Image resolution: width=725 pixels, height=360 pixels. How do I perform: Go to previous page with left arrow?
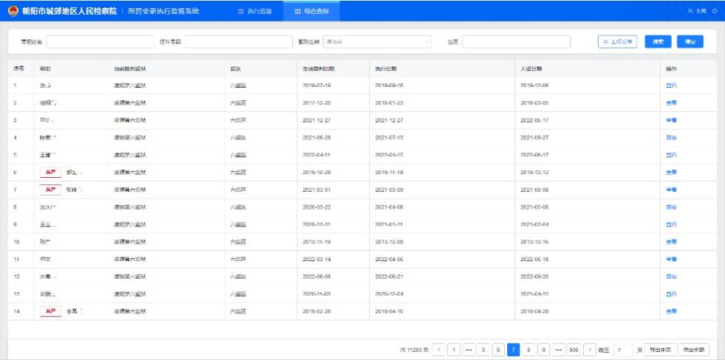[x=439, y=349]
